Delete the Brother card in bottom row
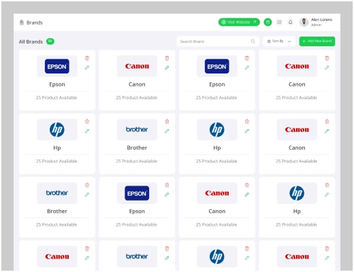354x272 pixels. pyautogui.click(x=167, y=249)
